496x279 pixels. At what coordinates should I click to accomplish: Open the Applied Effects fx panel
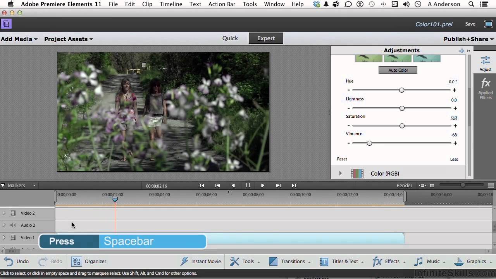point(486,89)
